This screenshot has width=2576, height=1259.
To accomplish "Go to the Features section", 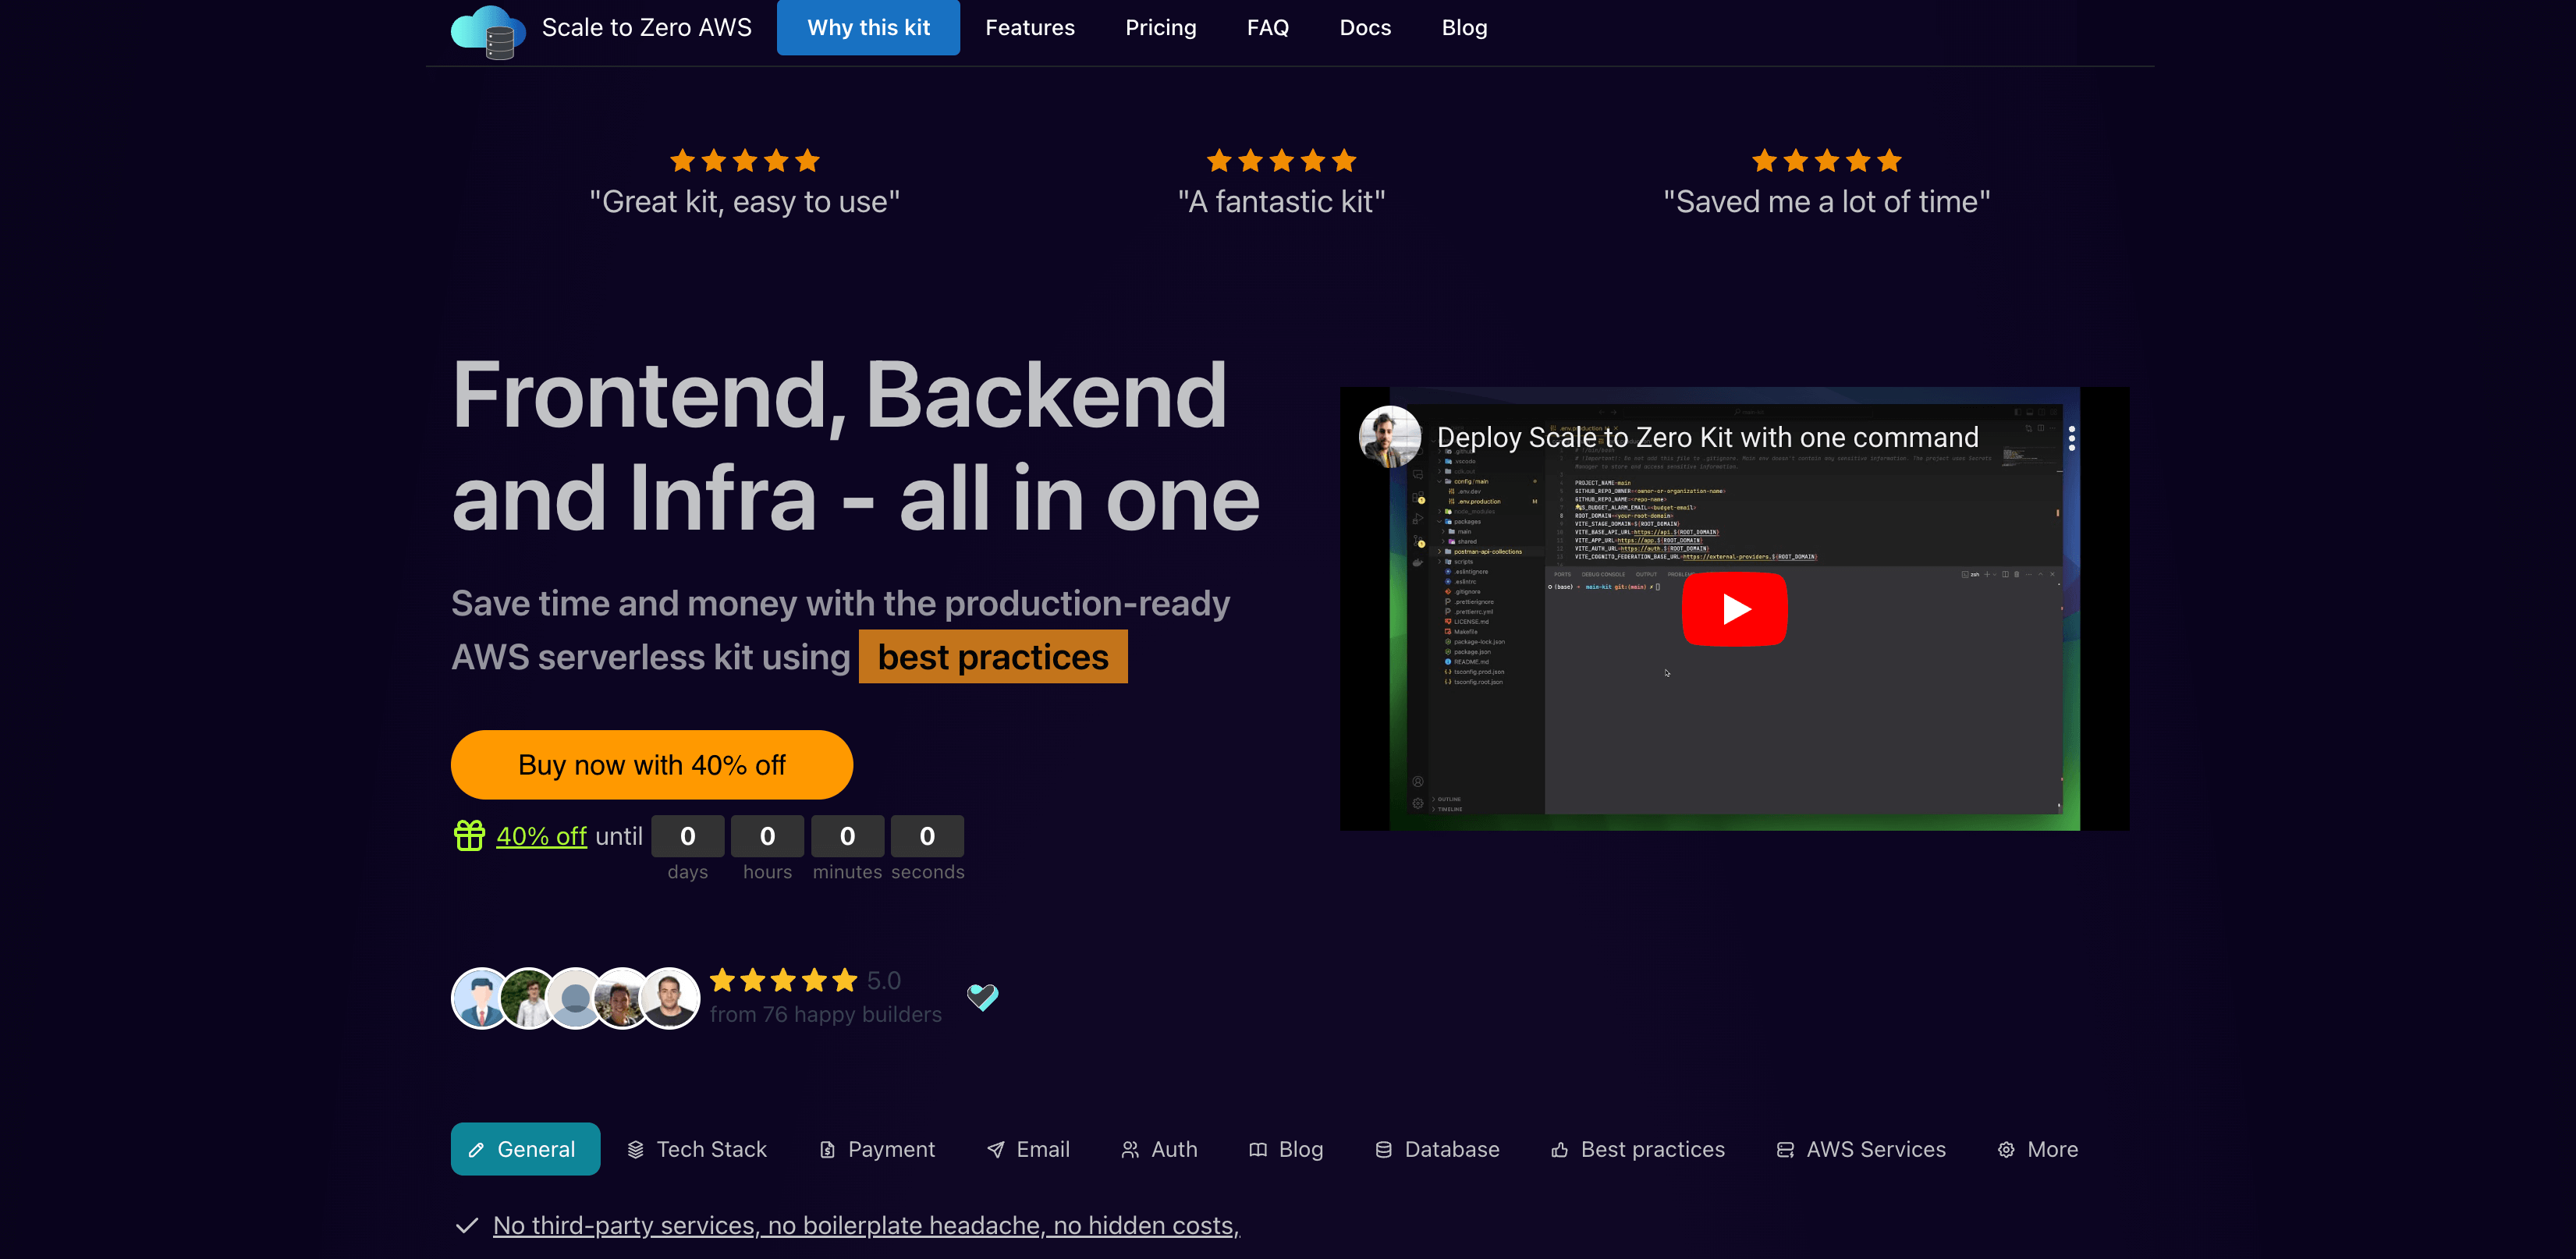I will pyautogui.click(x=1030, y=28).
